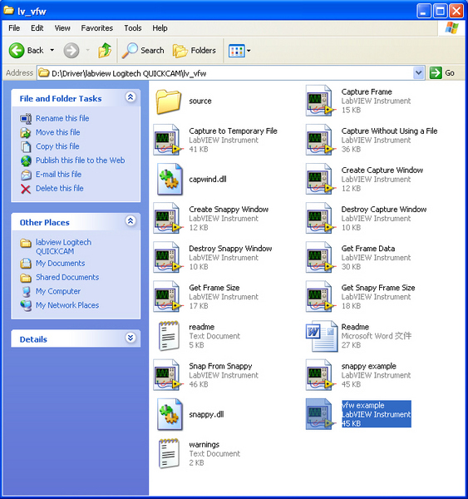
Task: Click the 'snappy.dll' file name
Action: click(x=206, y=414)
